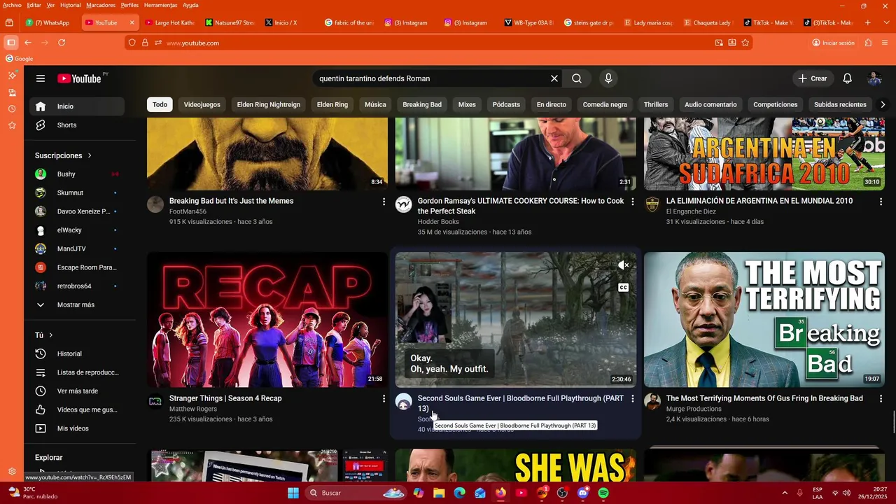Open options for Gus Fring moments video
Viewport: 896px width, 504px height.
click(881, 399)
